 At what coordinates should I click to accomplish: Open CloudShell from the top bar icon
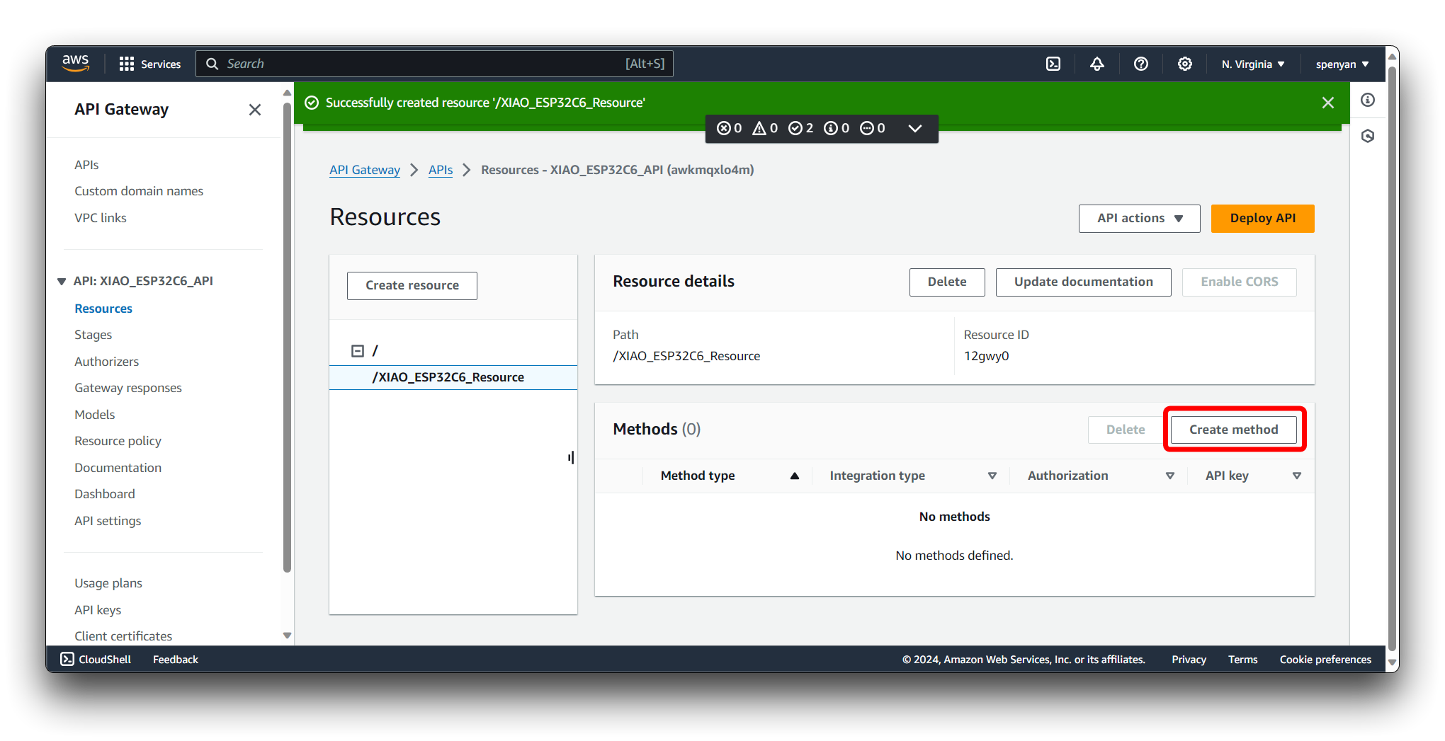click(1053, 64)
